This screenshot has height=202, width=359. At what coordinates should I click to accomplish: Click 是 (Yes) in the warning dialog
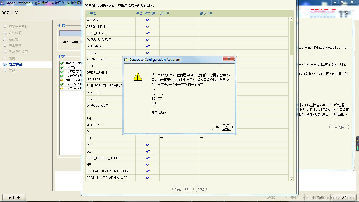click(217, 127)
